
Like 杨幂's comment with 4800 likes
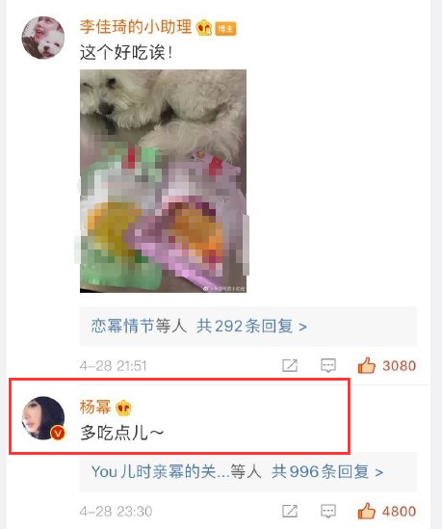click(x=367, y=511)
